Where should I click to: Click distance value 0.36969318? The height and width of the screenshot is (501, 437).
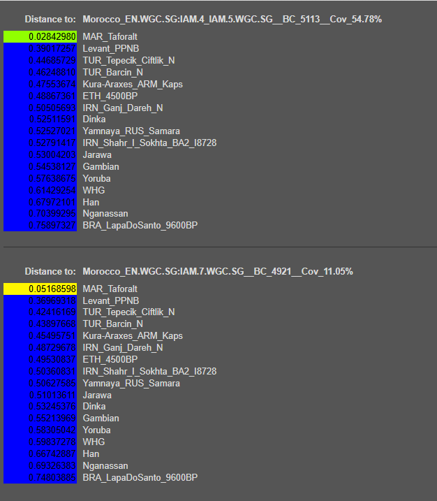click(x=40, y=300)
